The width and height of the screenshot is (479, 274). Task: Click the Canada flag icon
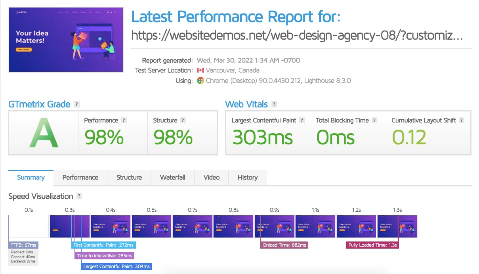click(x=200, y=71)
